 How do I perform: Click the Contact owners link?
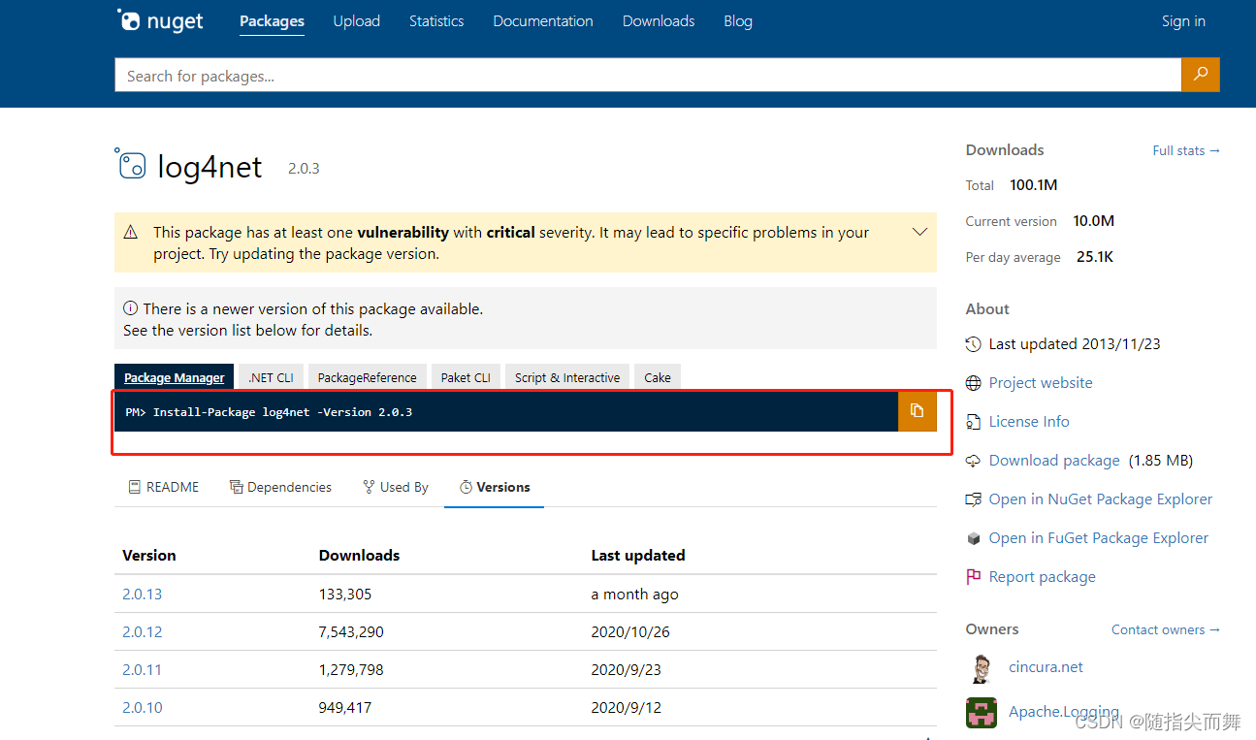[1166, 629]
